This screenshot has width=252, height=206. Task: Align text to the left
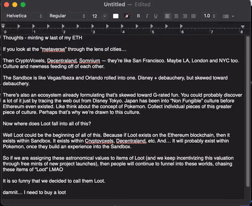pyautogui.click(x=167, y=16)
